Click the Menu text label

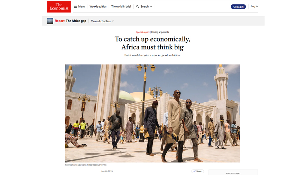[x=81, y=6]
